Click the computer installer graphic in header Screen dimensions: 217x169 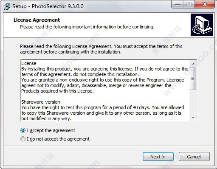(x=202, y=25)
